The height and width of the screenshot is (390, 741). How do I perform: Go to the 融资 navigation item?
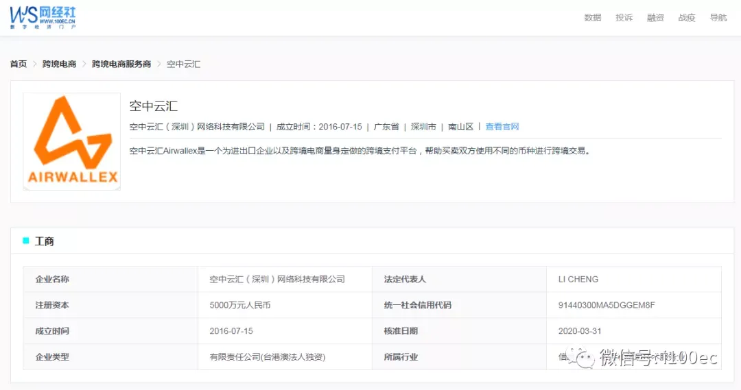pyautogui.click(x=655, y=17)
